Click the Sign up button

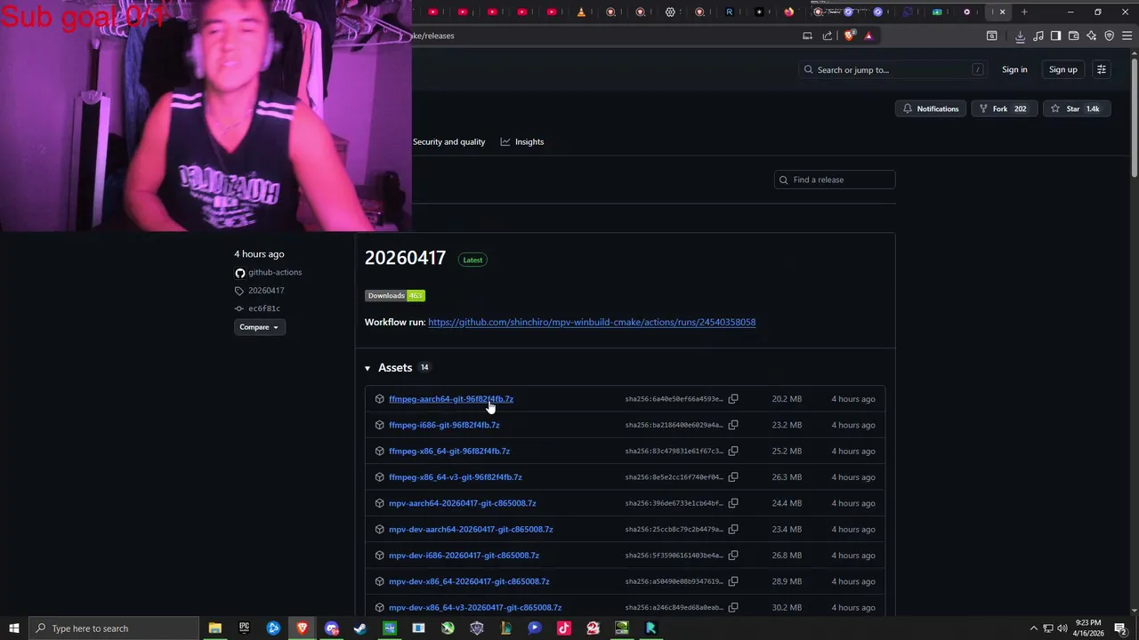tap(1062, 69)
